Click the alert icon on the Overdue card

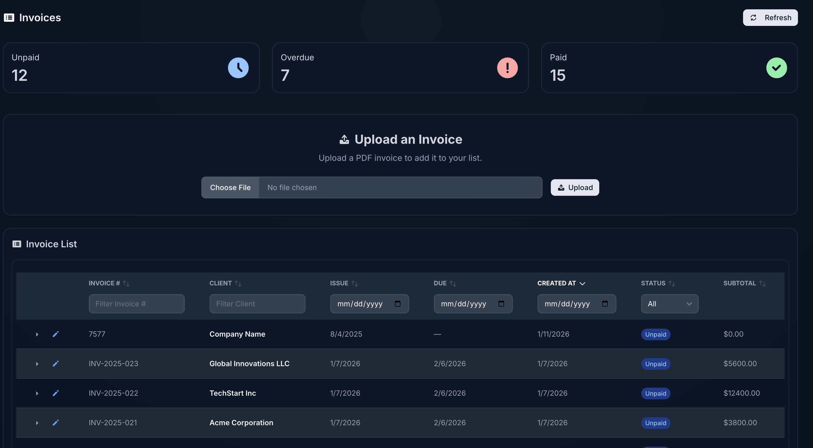point(507,68)
